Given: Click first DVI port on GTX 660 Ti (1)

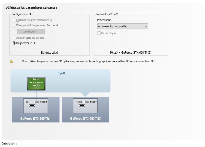Looking at the screenshot, I should (x=29, y=102).
